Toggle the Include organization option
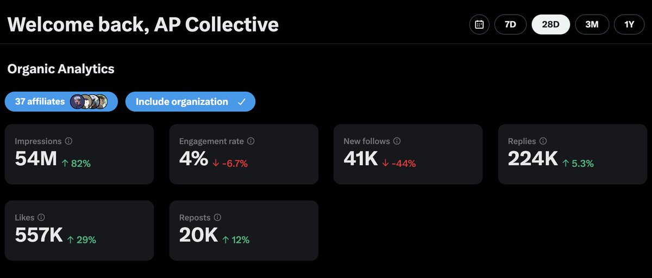This screenshot has height=278, width=652. (190, 102)
